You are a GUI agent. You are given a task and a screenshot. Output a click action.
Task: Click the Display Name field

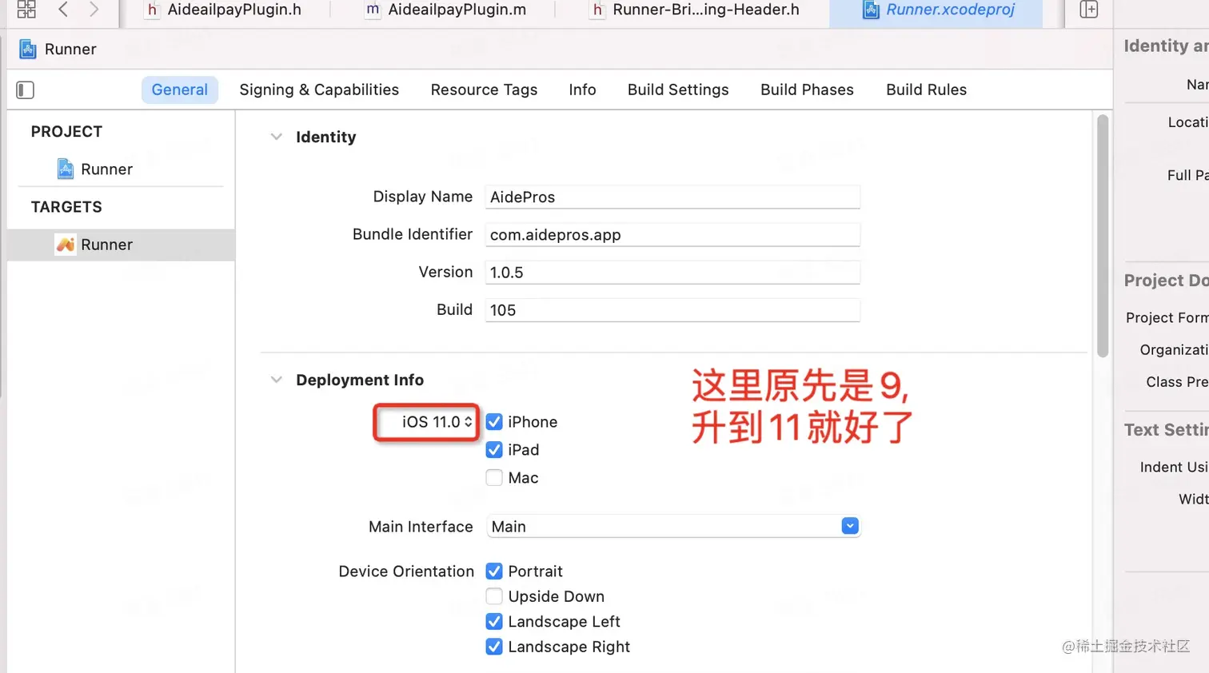[672, 197]
